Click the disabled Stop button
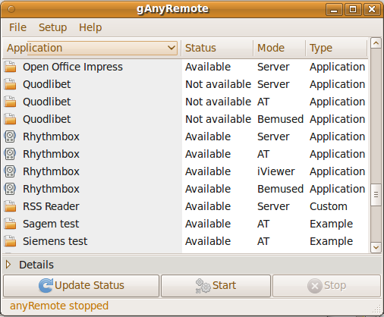This screenshot has width=384, height=317. pos(326,286)
